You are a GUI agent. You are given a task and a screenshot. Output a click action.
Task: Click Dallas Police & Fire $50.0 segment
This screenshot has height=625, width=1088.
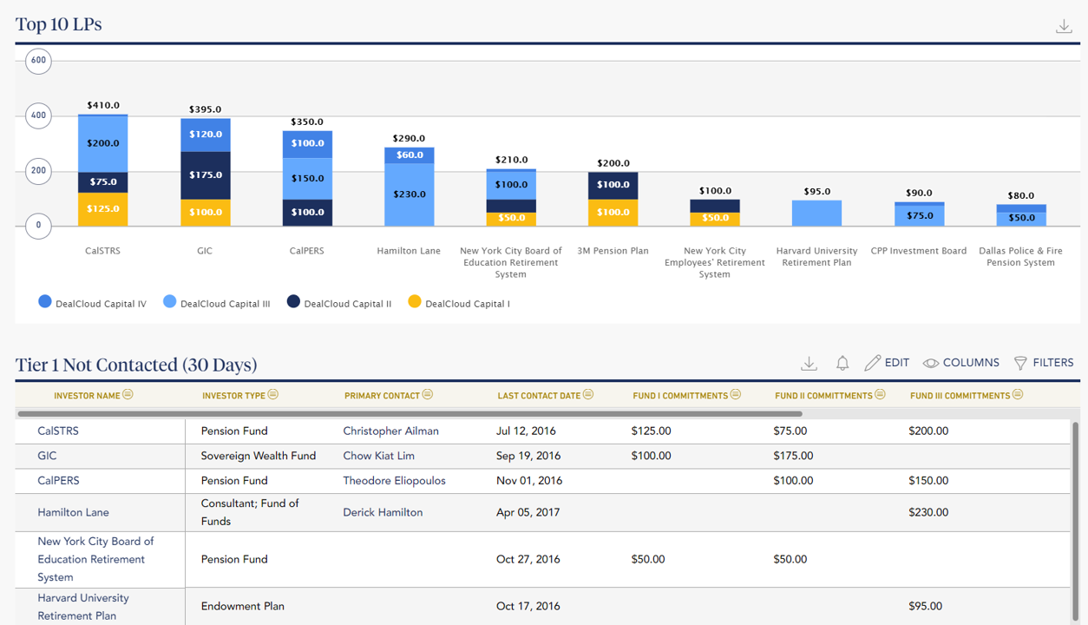1021,219
